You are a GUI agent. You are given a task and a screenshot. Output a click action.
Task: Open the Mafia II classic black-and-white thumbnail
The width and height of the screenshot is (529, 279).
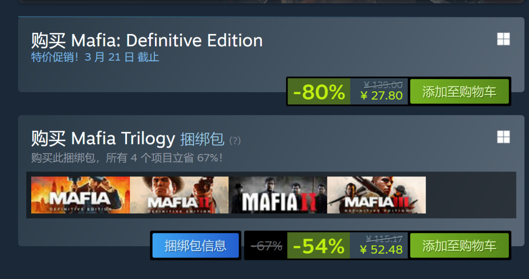(278, 195)
